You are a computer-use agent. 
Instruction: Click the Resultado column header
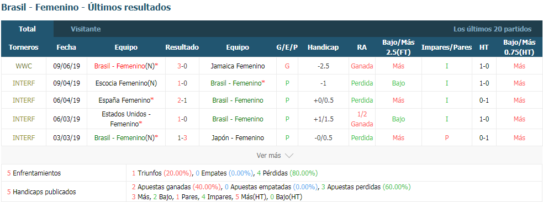click(x=182, y=47)
